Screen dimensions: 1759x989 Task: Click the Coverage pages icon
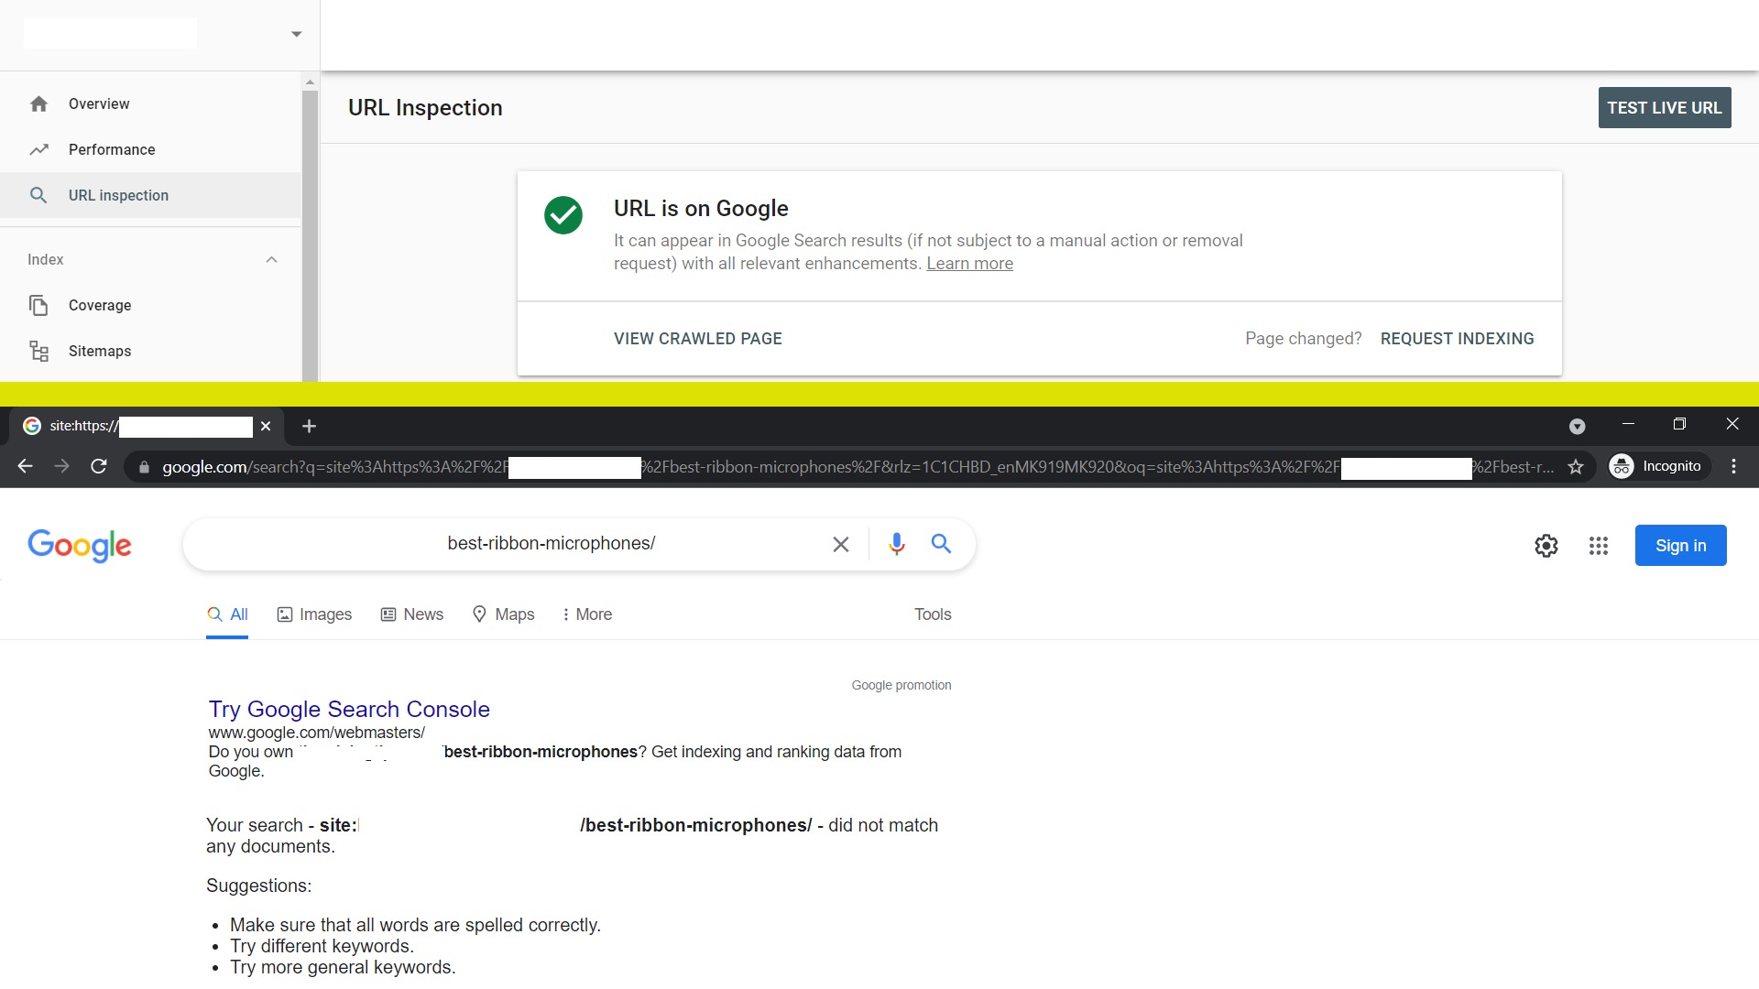tap(38, 305)
